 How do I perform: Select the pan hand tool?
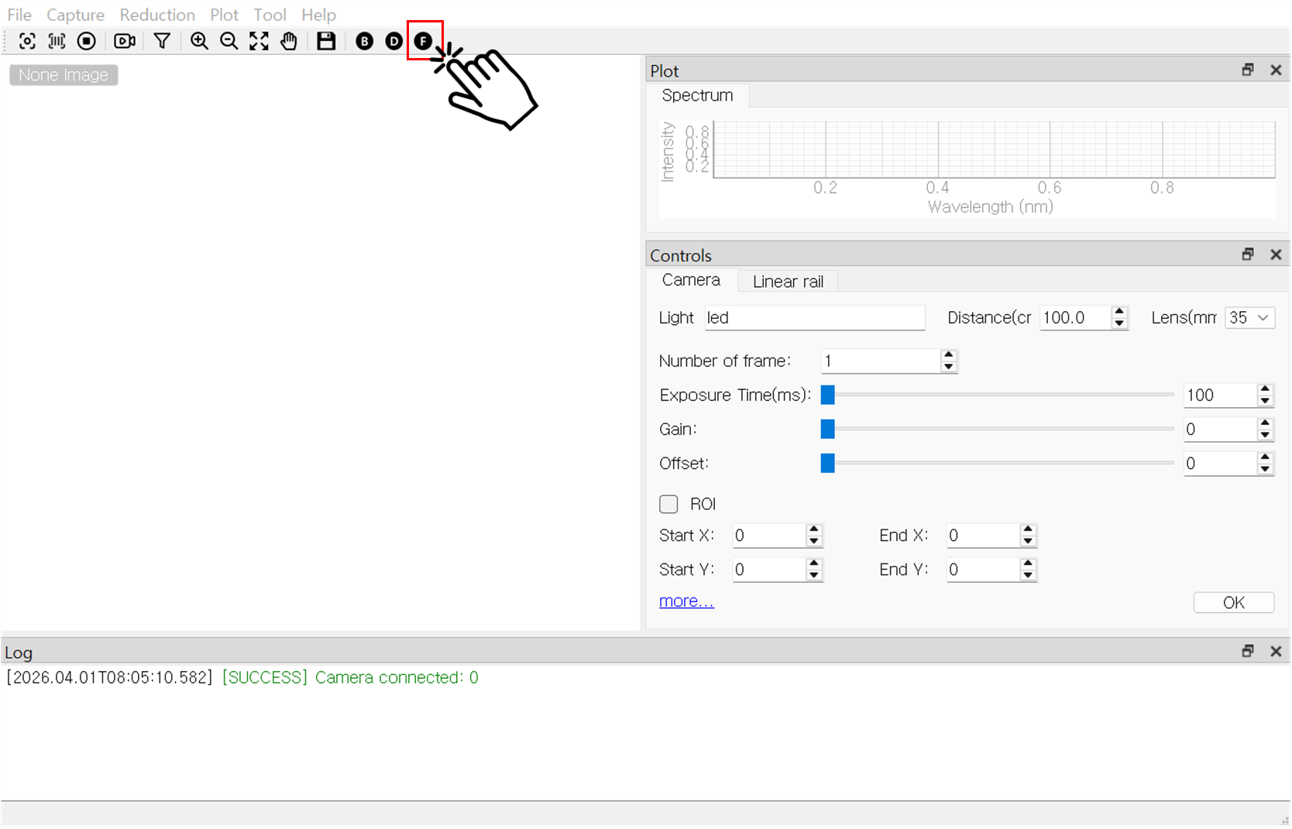tap(289, 41)
